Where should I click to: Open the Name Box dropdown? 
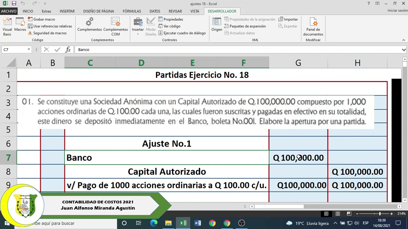(29, 50)
